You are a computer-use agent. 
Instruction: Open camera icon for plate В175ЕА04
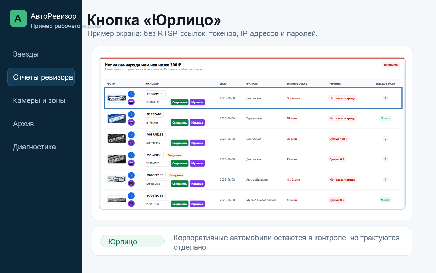(131, 122)
